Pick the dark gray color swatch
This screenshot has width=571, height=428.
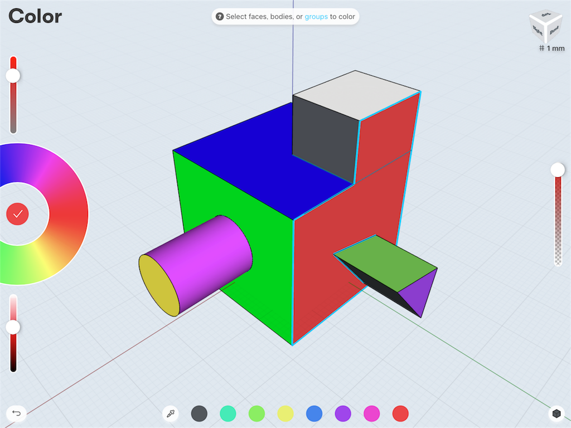click(x=199, y=414)
